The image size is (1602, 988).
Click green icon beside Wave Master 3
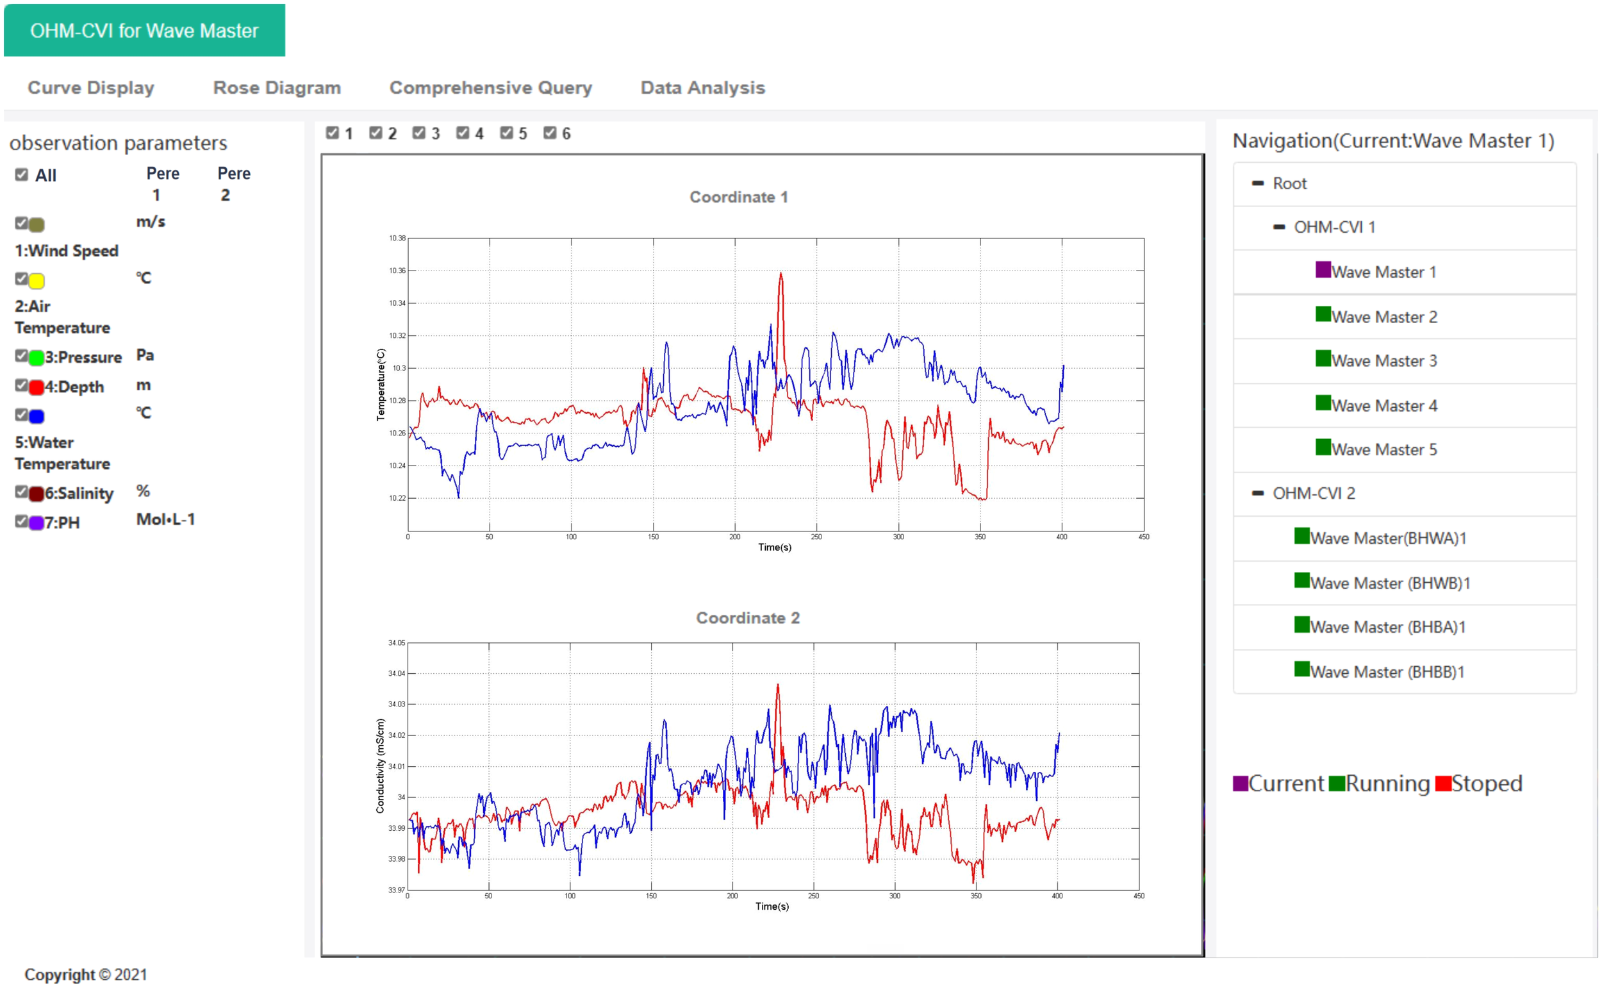point(1323,359)
